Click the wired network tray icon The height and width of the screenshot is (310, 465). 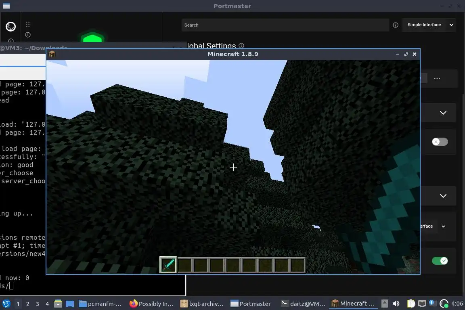pyautogui.click(x=422, y=304)
